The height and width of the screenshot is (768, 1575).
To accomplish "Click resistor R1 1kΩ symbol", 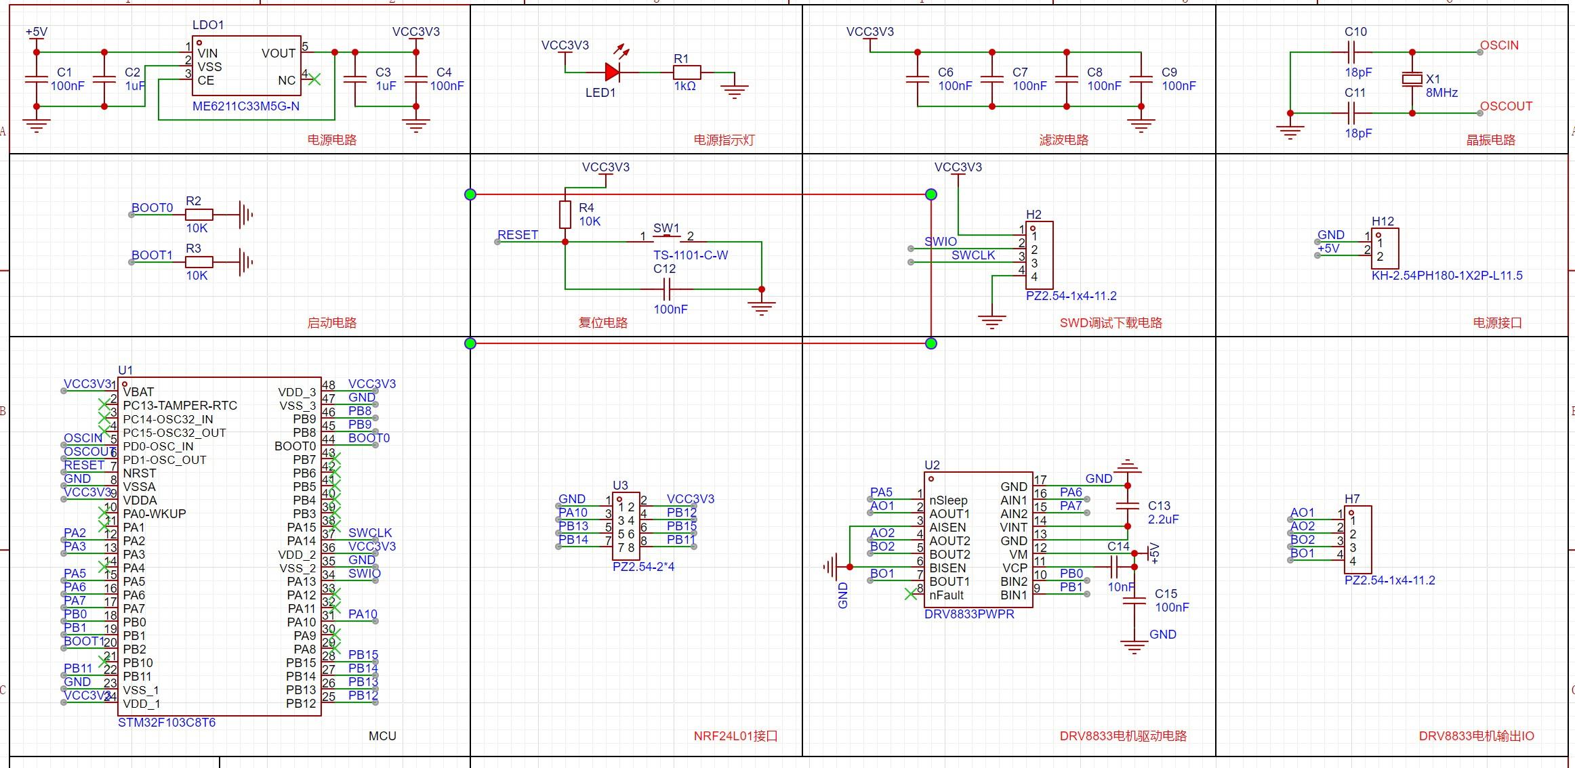I will 687,72.
